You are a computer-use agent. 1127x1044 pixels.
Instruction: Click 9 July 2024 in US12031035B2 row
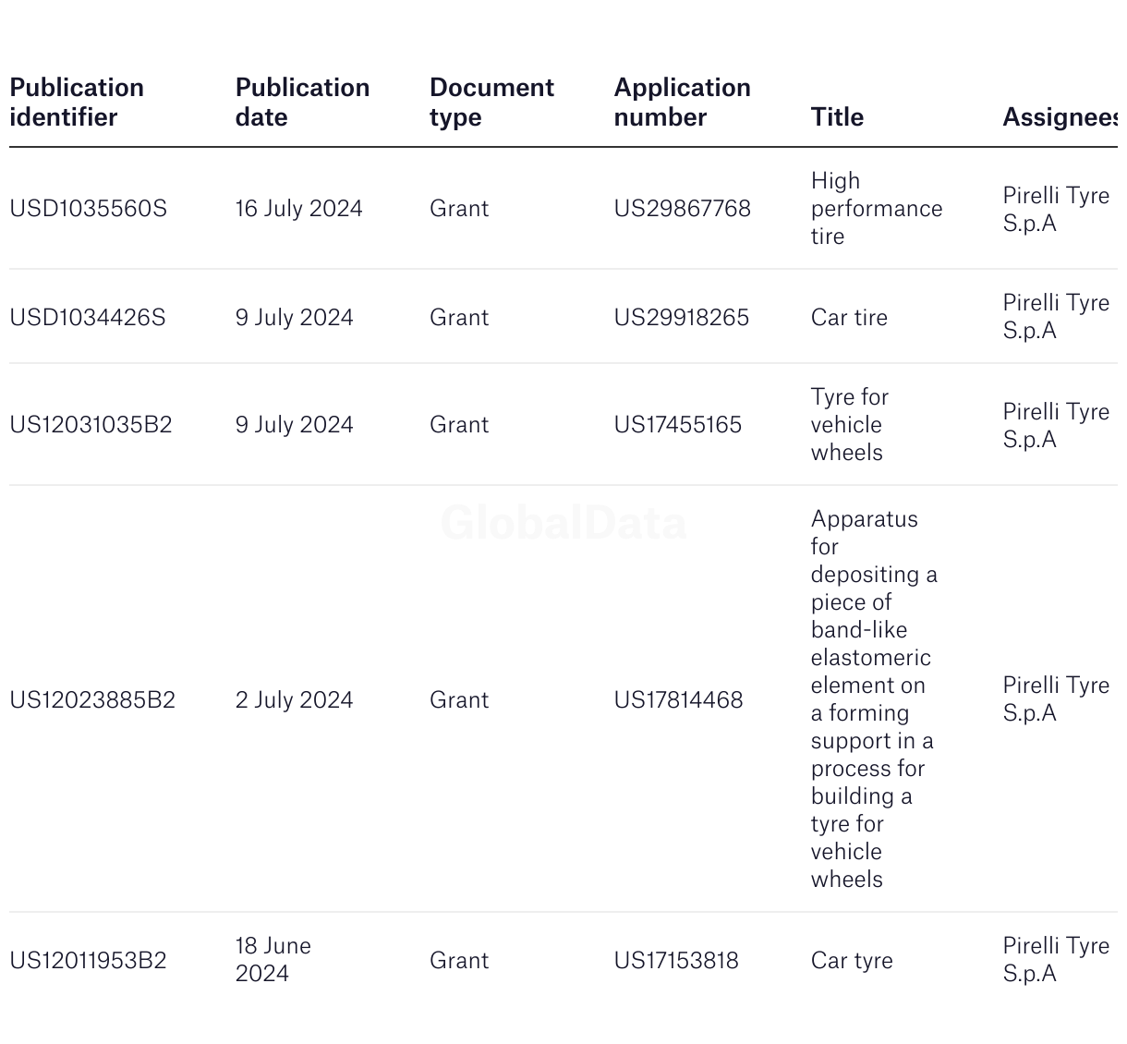tap(295, 425)
